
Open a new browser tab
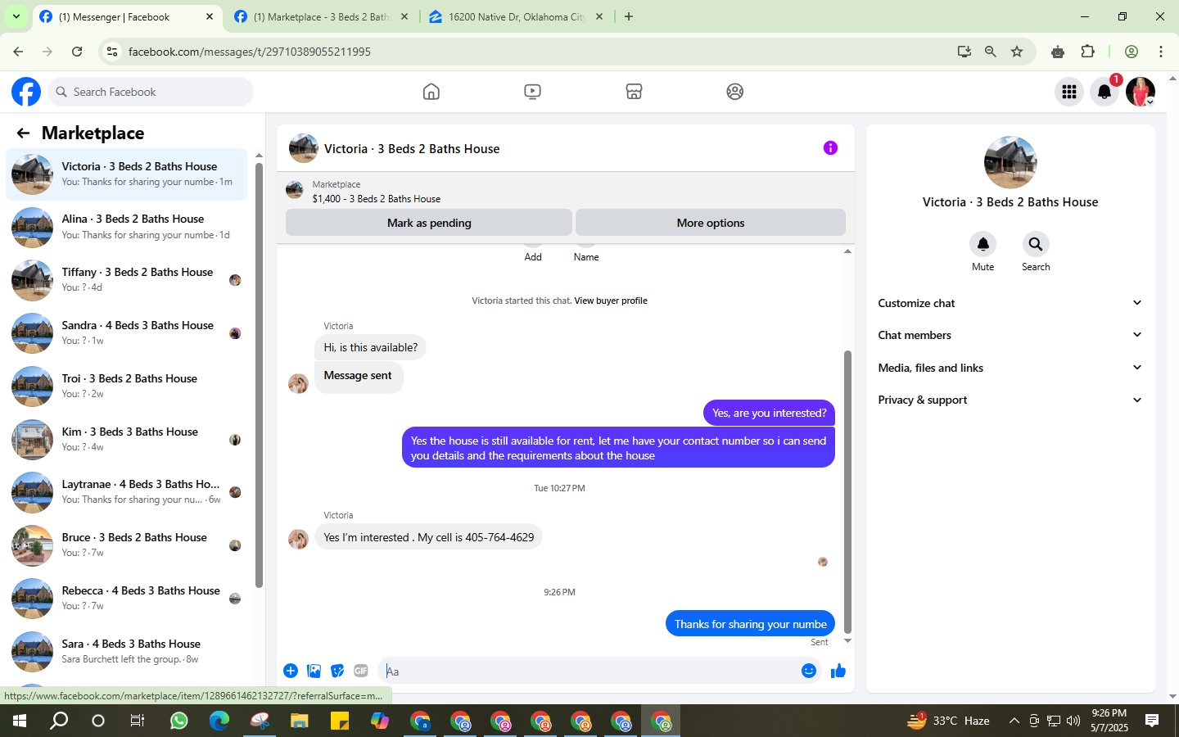coord(628,16)
